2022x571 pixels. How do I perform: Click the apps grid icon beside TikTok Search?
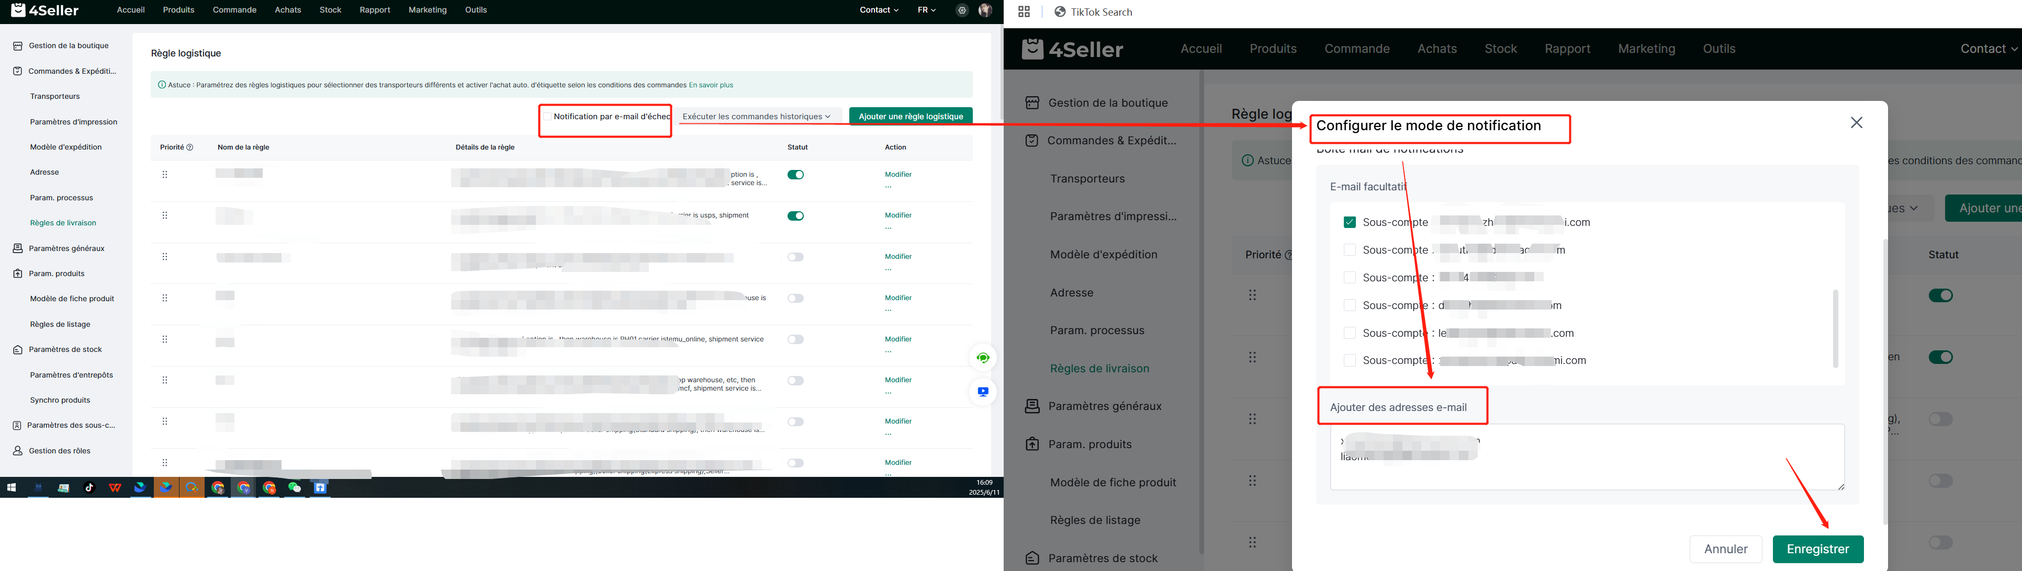[x=1024, y=12]
